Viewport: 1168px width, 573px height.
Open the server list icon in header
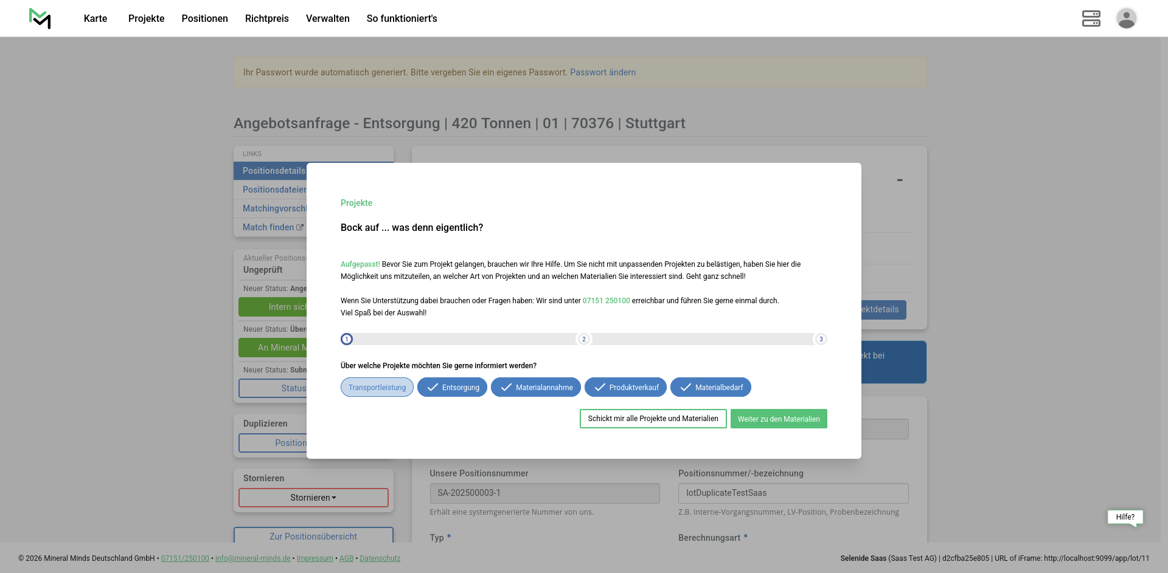tap(1091, 18)
